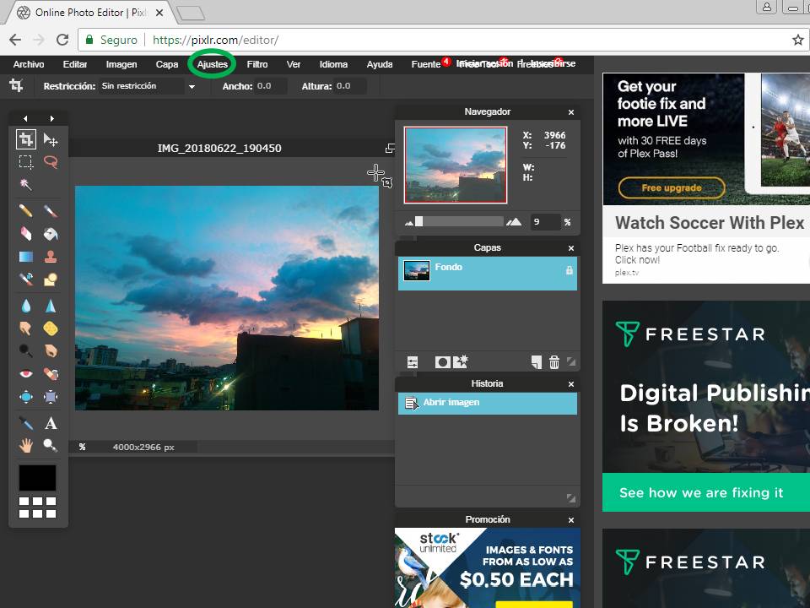The height and width of the screenshot is (608, 810).
Task: Select the rectangular Marquee tool
Action: click(26, 162)
